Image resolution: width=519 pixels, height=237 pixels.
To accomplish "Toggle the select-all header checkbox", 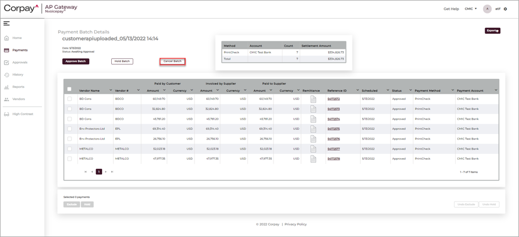I will coord(69,90).
